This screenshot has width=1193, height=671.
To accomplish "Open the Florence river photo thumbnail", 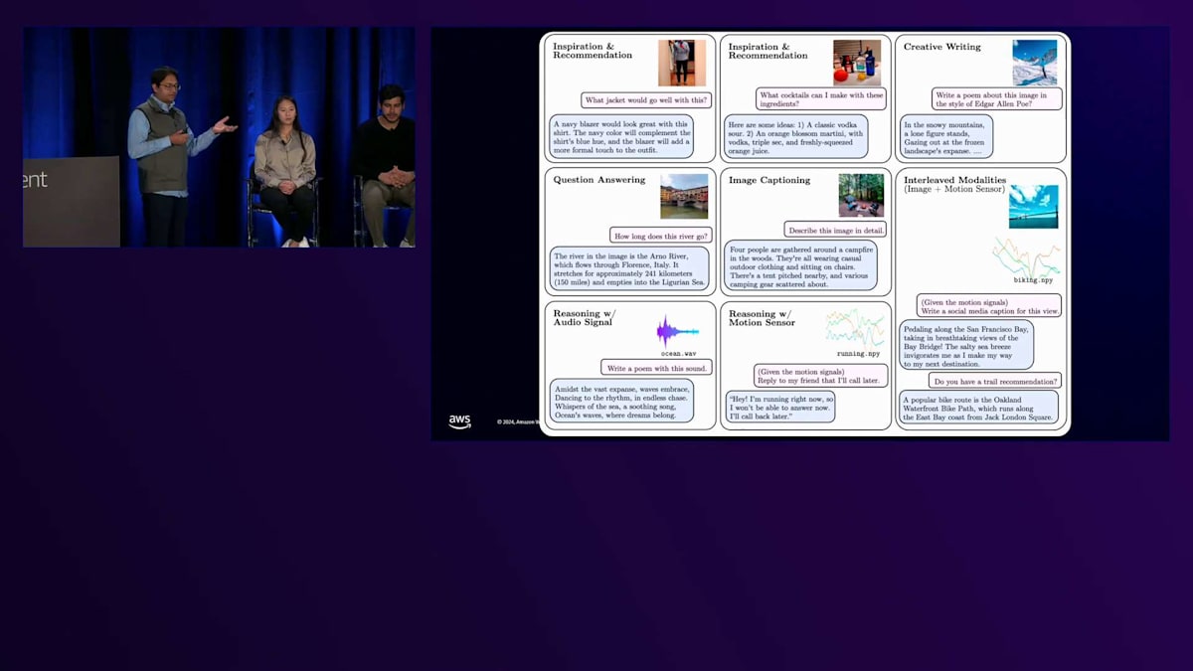I will click(x=684, y=197).
